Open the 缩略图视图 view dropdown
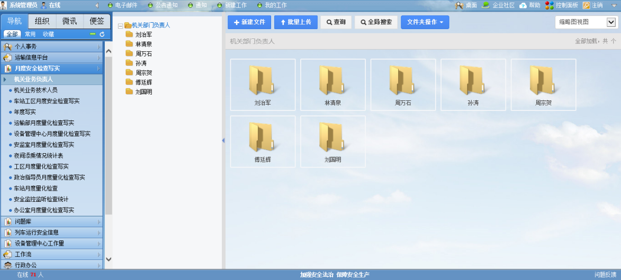 [611, 22]
